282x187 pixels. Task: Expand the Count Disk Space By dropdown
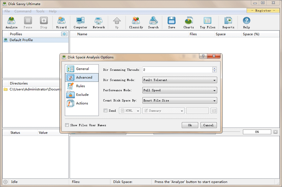(179, 101)
